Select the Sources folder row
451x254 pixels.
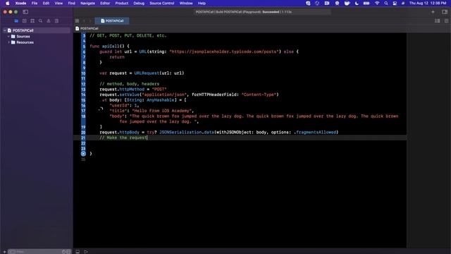[x=36, y=36]
